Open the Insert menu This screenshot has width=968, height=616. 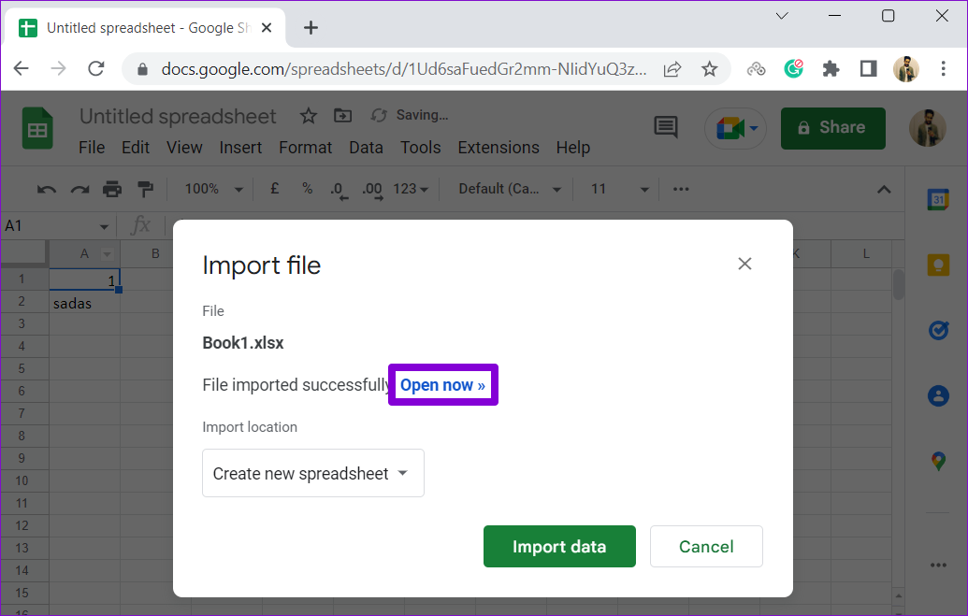coord(240,148)
